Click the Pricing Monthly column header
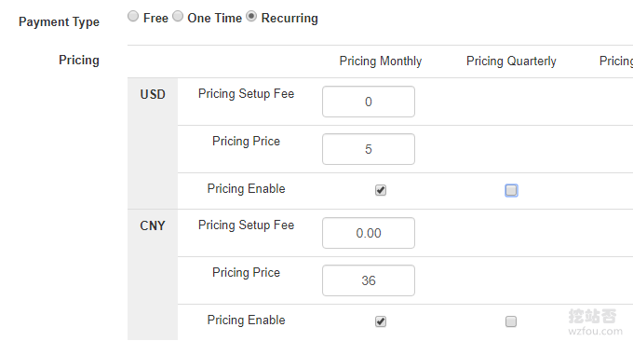The width and height of the screenshot is (633, 341). tap(381, 61)
